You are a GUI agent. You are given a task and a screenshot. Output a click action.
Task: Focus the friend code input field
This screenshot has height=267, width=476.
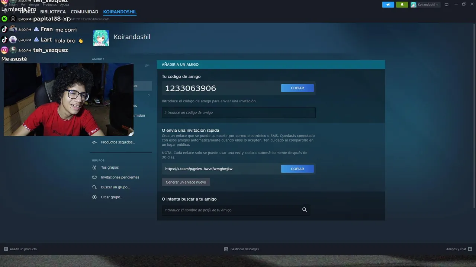point(239,112)
